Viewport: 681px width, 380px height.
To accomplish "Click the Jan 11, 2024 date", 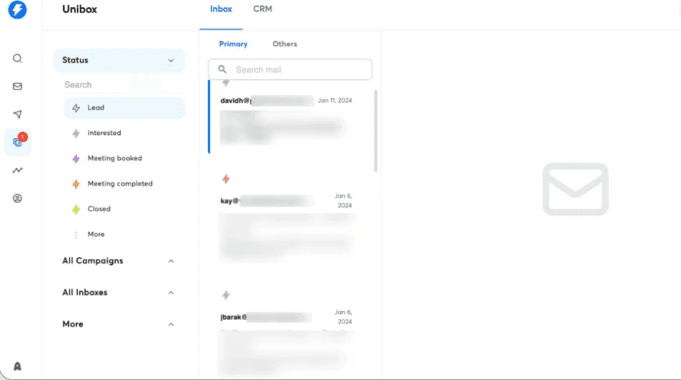I will 335,101.
